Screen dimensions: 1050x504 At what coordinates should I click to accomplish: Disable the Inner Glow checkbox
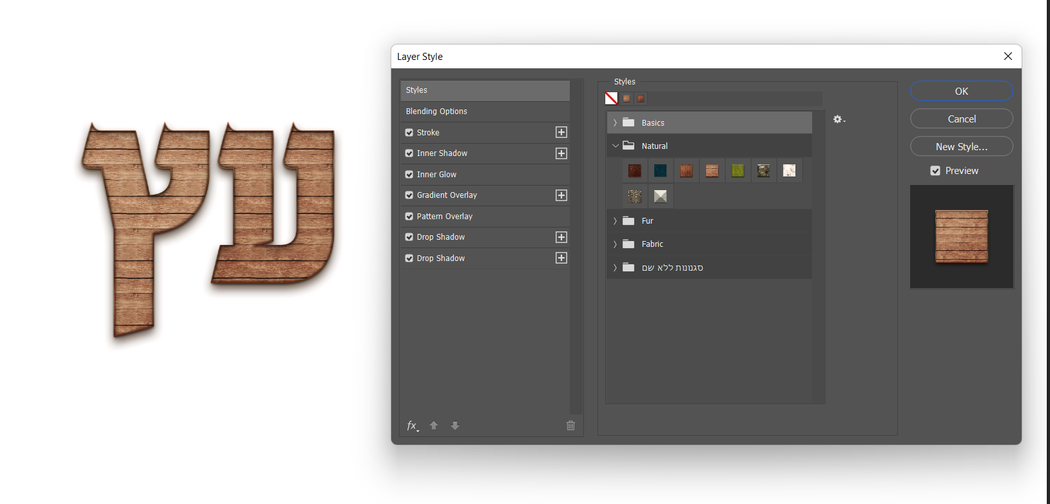pyautogui.click(x=409, y=175)
